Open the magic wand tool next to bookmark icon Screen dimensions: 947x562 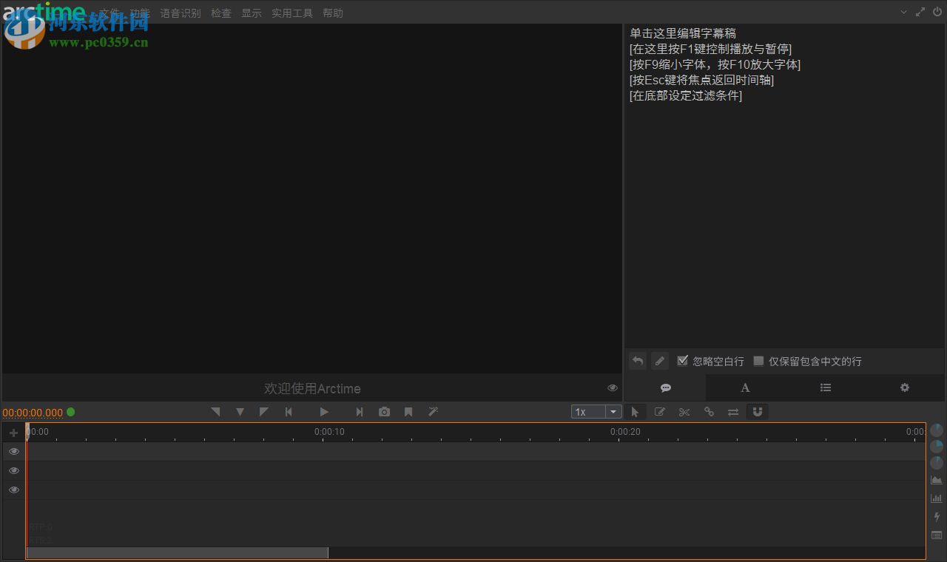[433, 412]
